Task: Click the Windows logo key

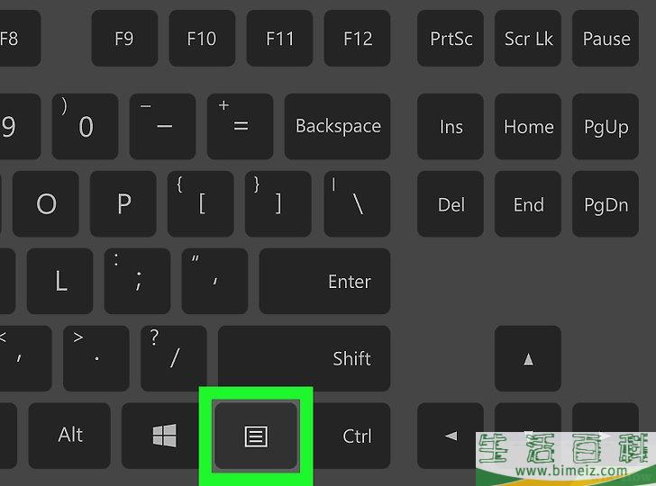Action: (164, 436)
